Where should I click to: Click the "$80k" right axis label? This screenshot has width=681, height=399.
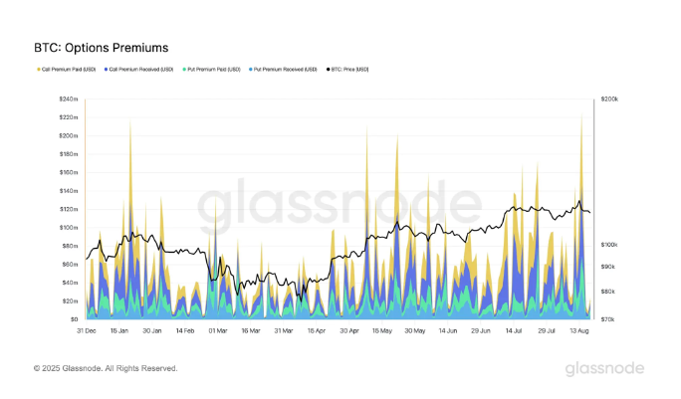[x=608, y=292]
